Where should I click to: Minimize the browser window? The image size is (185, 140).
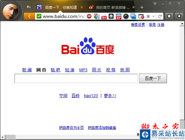[163, 4]
